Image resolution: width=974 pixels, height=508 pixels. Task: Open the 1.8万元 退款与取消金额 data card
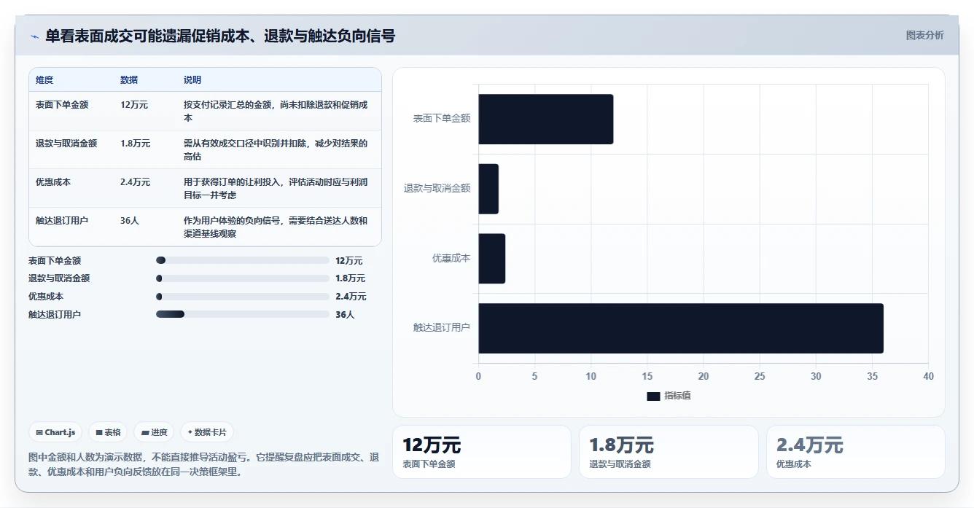click(669, 452)
